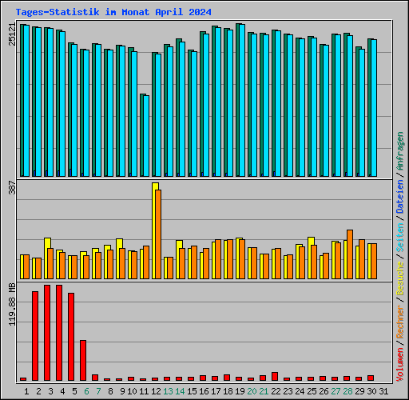
Task: Click the red Volumen legend label
Action: click(x=400, y=365)
